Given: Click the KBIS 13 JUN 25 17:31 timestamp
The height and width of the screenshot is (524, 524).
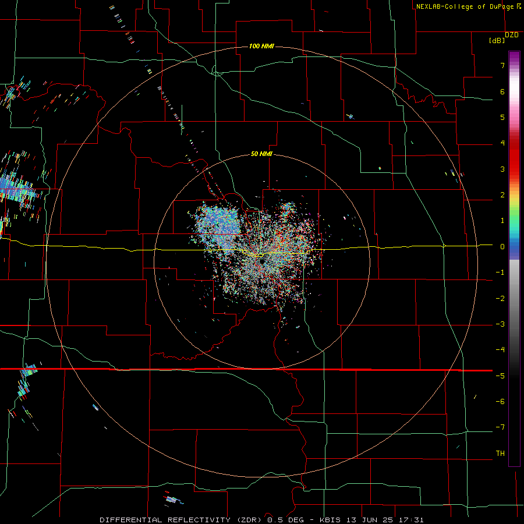Looking at the screenshot, I should click(371, 520).
